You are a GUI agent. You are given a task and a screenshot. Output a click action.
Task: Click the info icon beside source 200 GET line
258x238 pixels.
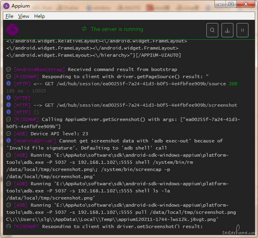[x=9, y=83]
